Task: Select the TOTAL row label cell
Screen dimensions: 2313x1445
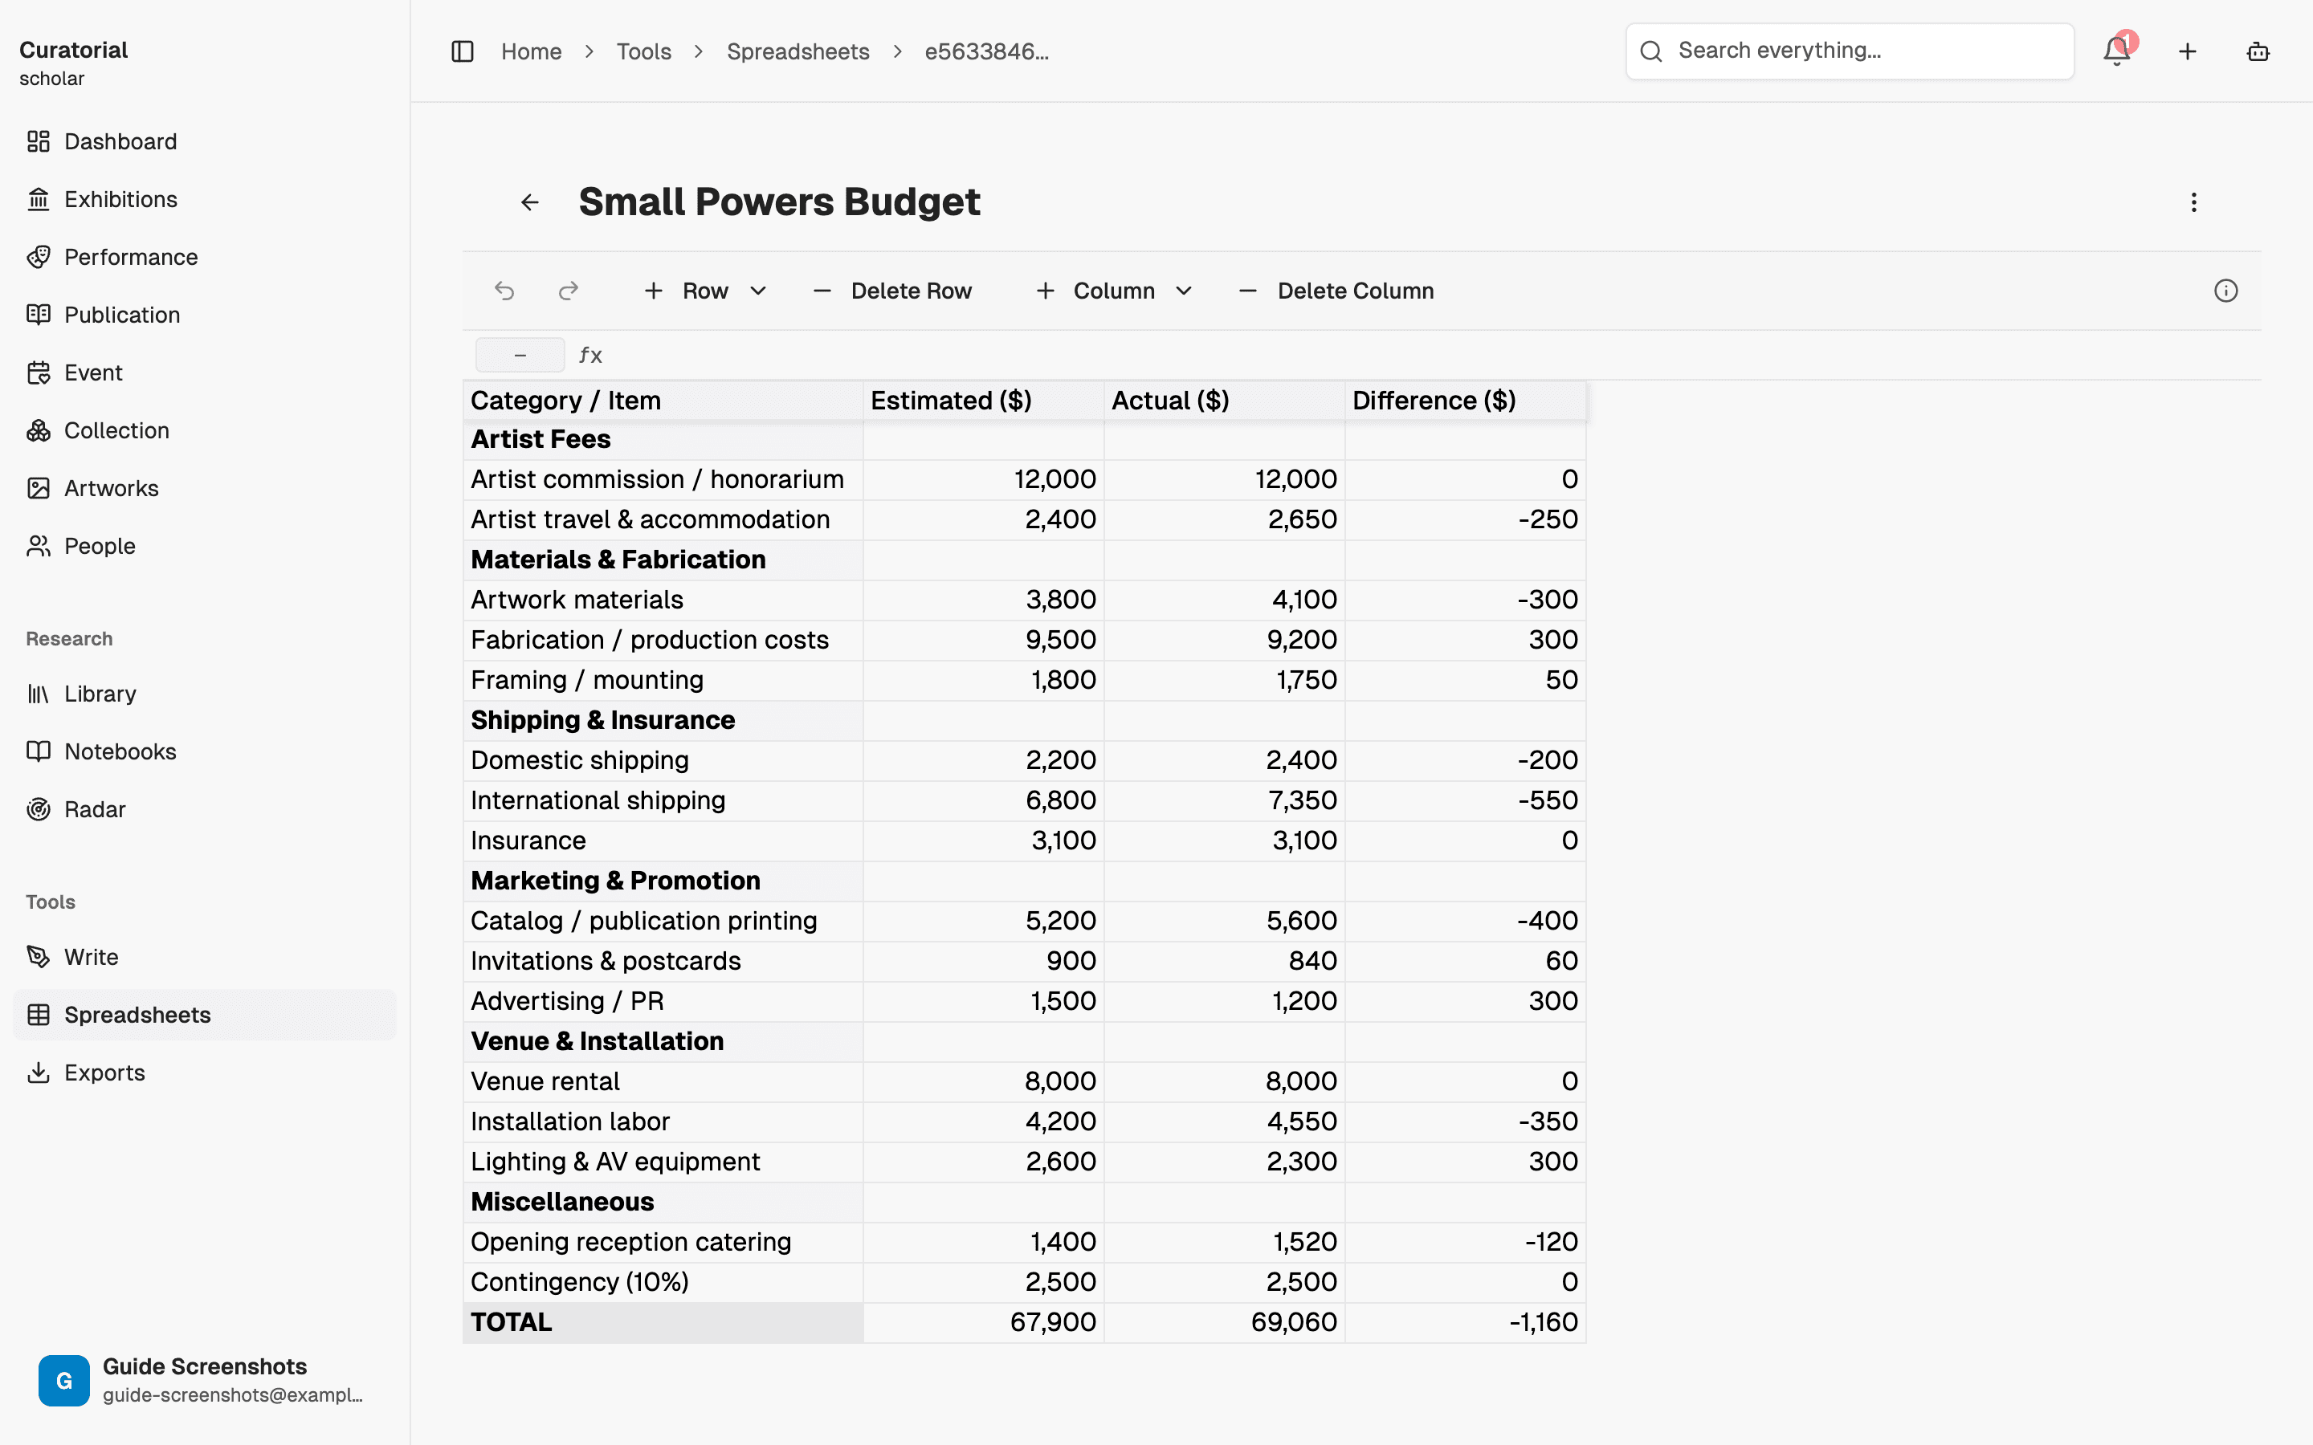Action: [x=663, y=1323]
